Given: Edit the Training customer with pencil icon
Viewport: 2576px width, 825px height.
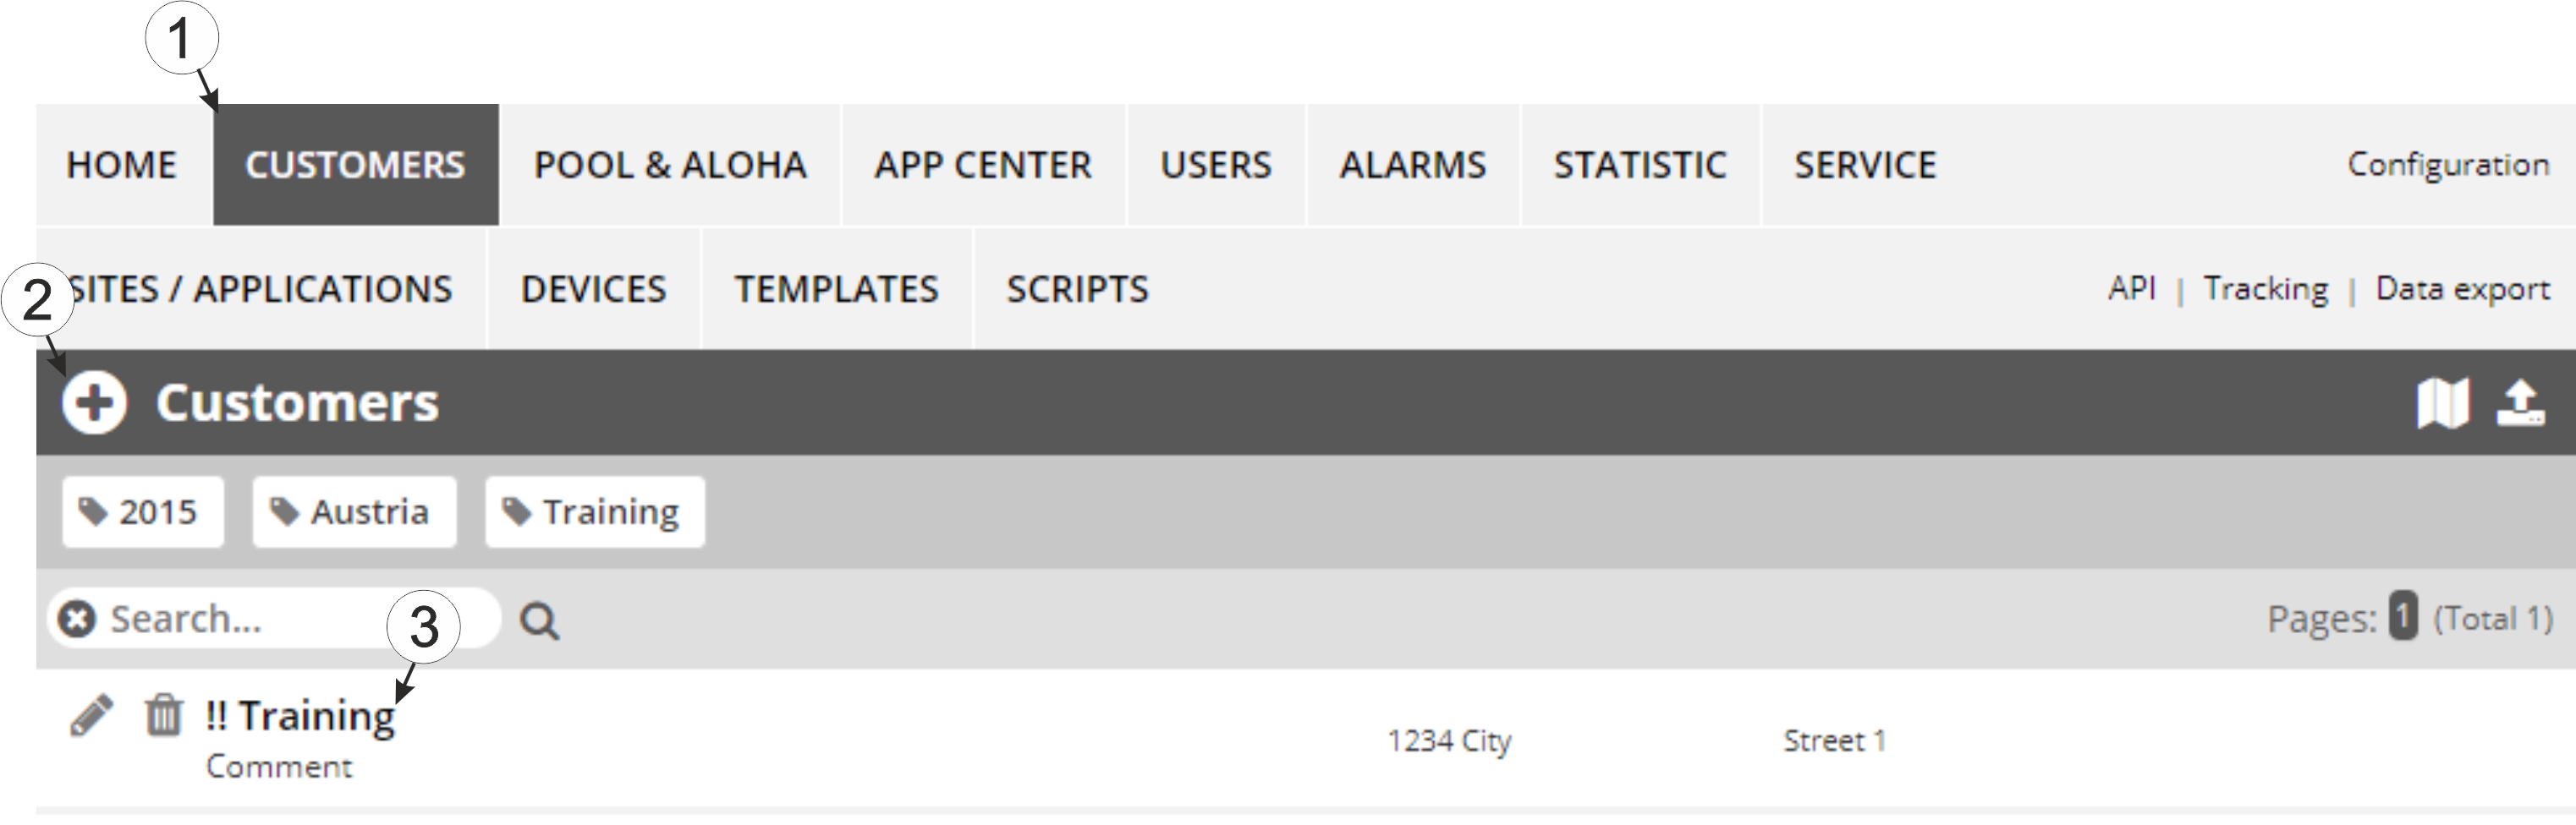Looking at the screenshot, I should [x=91, y=715].
